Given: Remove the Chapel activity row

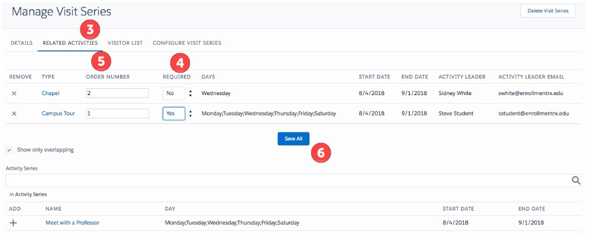Looking at the screenshot, I should pos(14,93).
